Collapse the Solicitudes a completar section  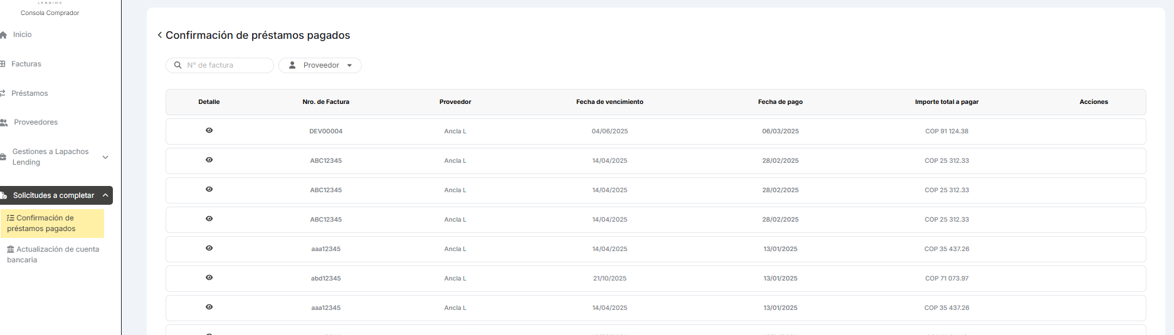[105, 195]
